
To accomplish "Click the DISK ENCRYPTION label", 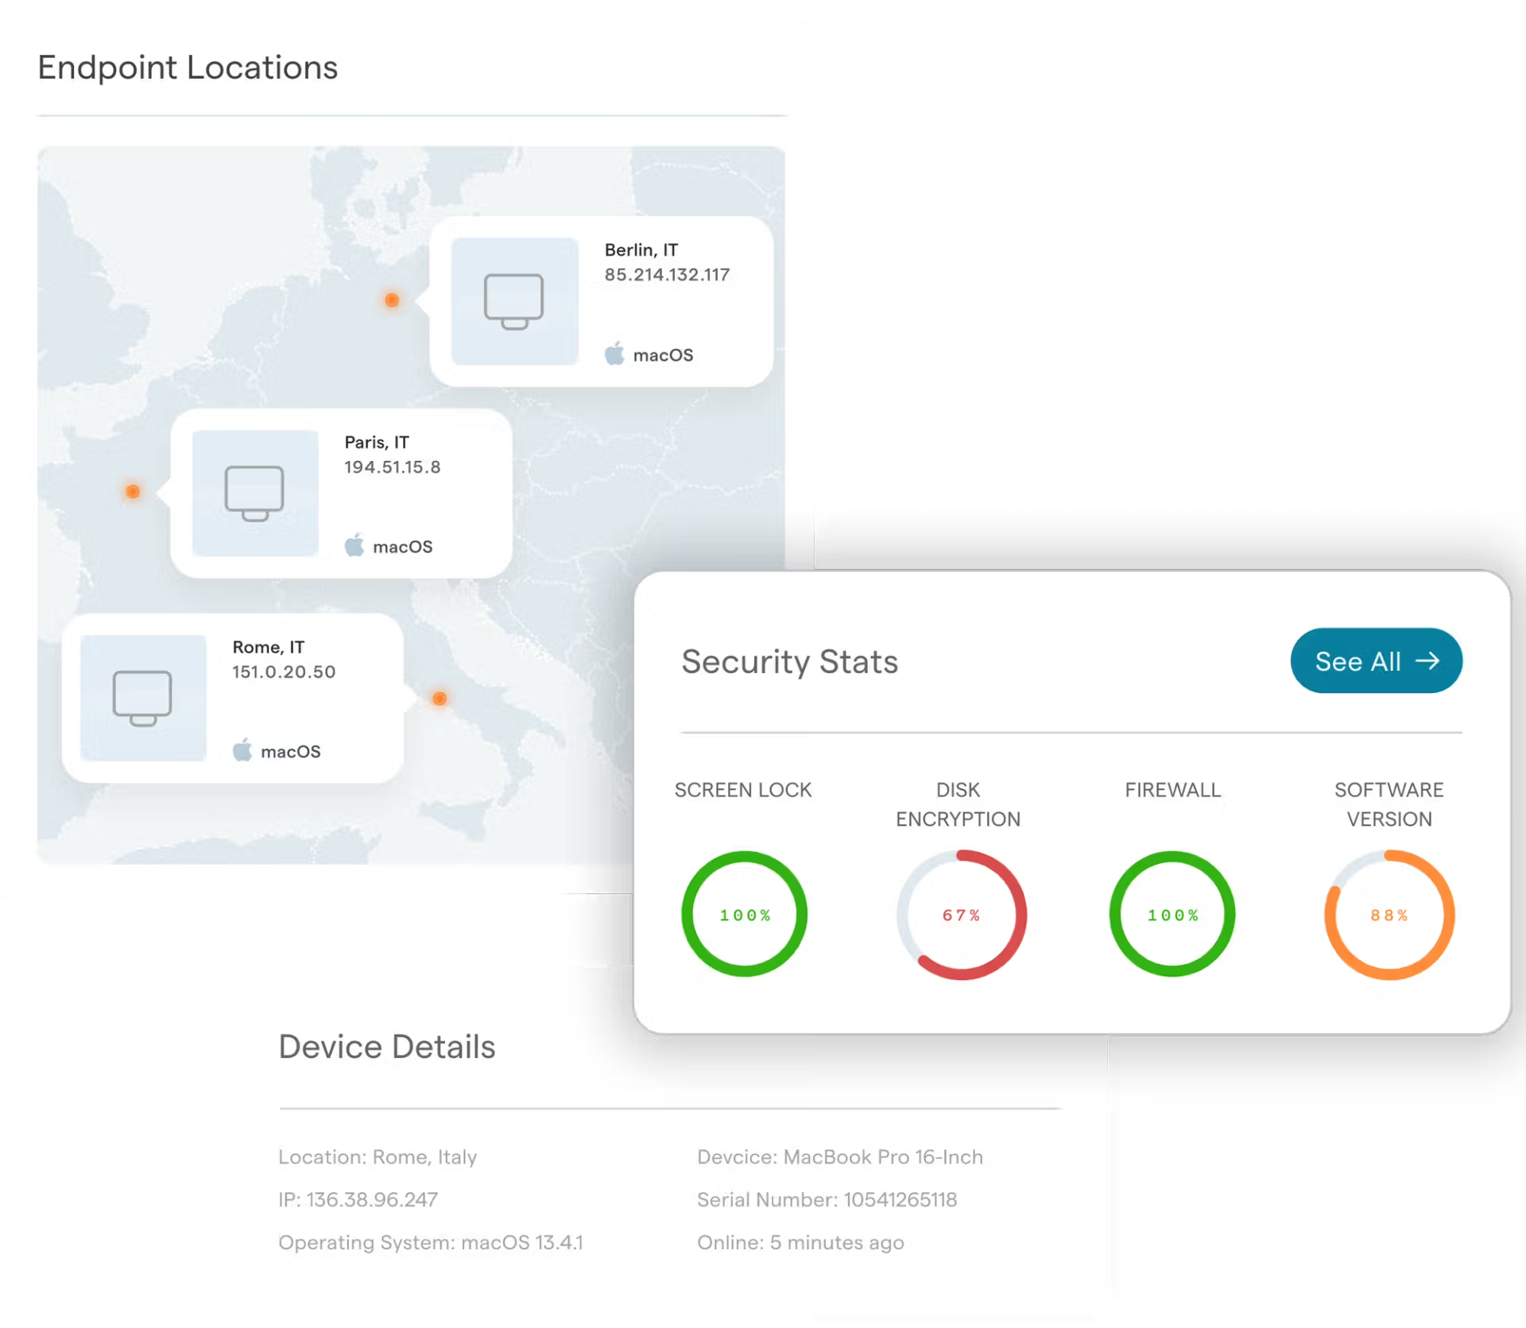I will pyautogui.click(x=959, y=805).
